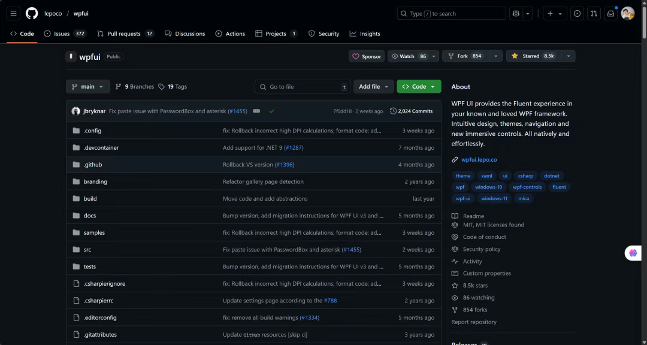Switch to the Security tab
This screenshot has height=345, width=647.
[324, 34]
